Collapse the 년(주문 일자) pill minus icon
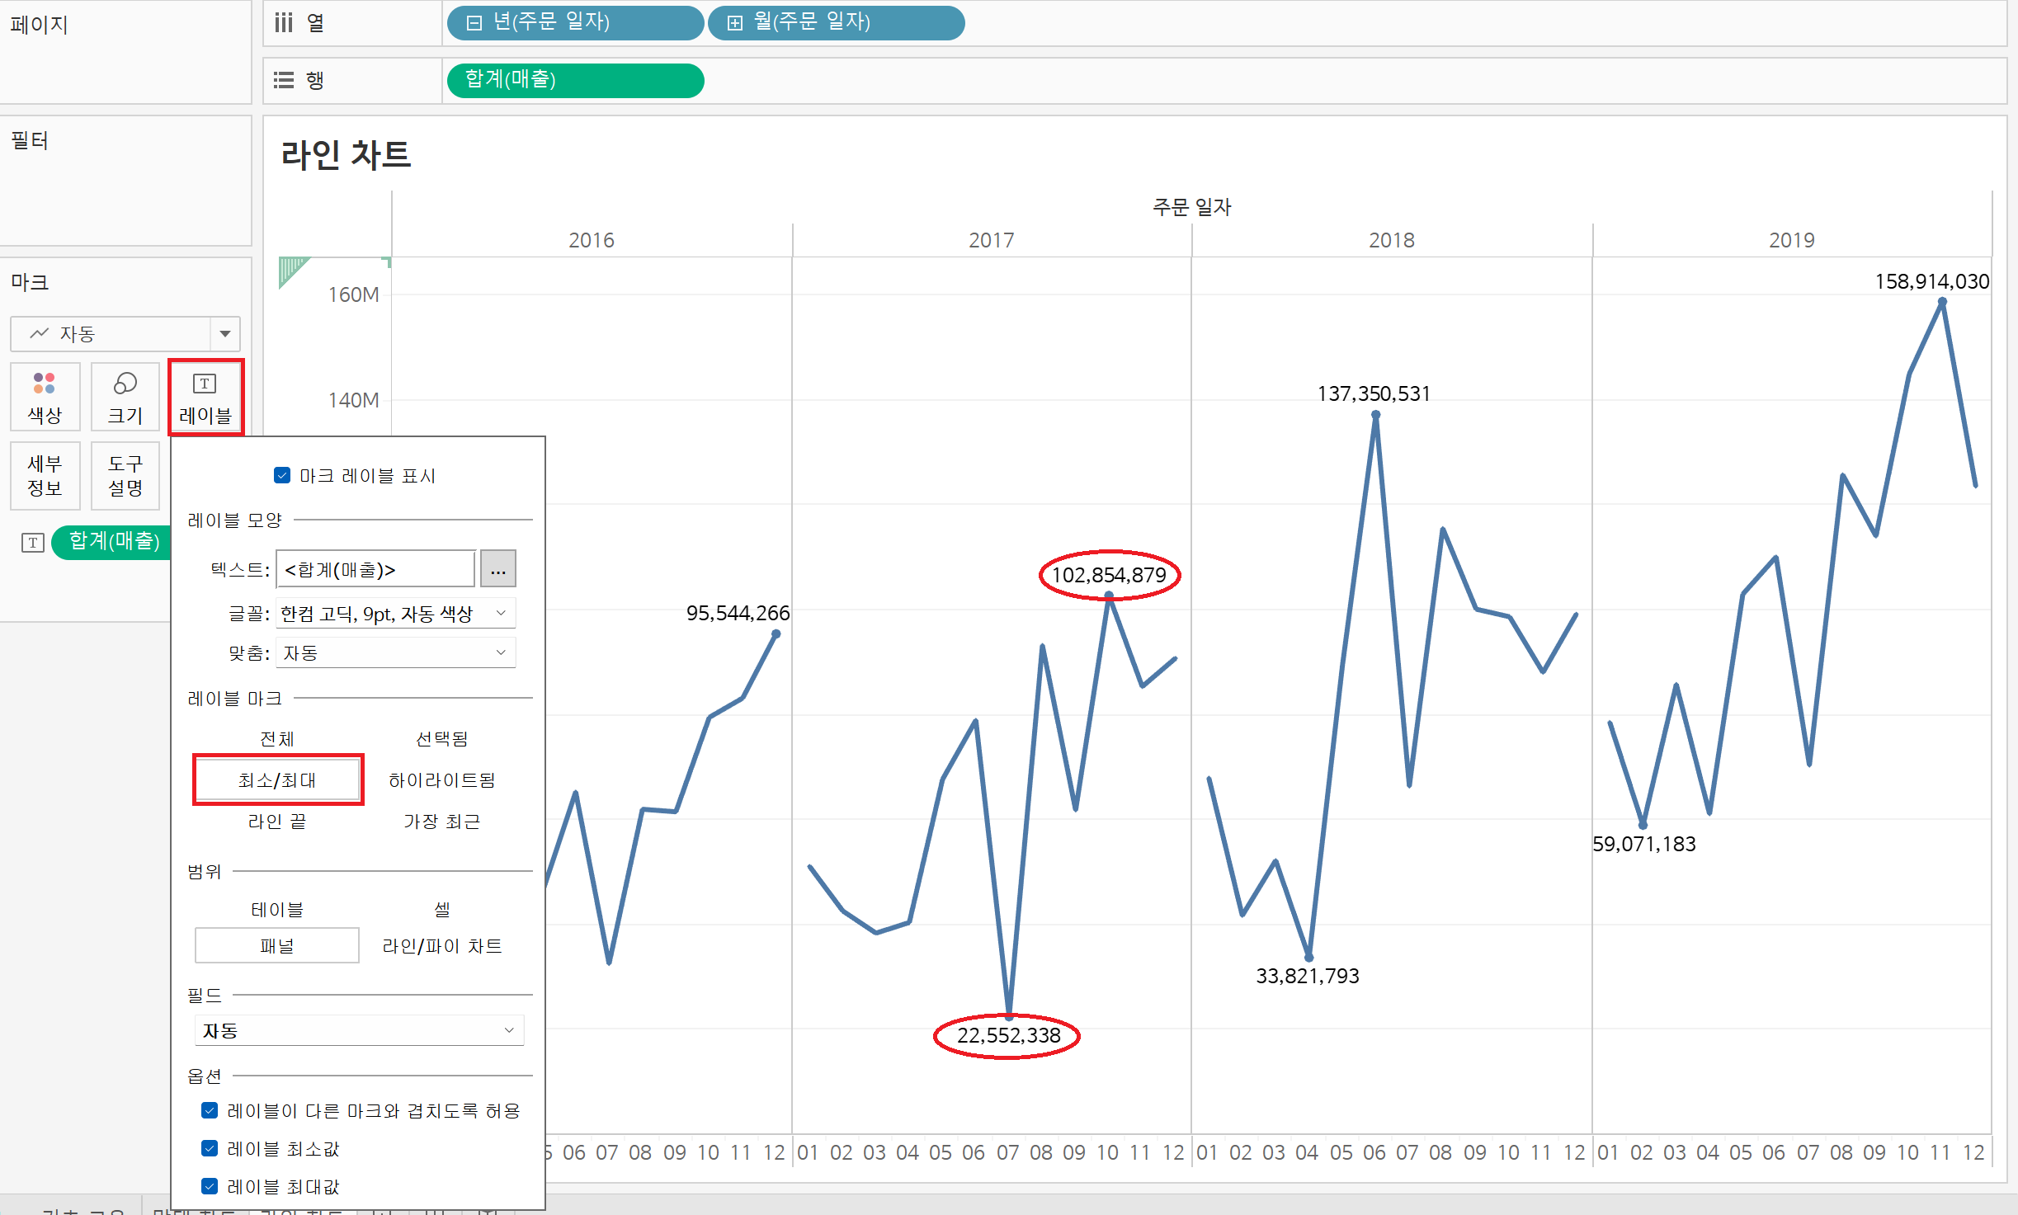Image resolution: width=2018 pixels, height=1215 pixels. pyautogui.click(x=474, y=23)
